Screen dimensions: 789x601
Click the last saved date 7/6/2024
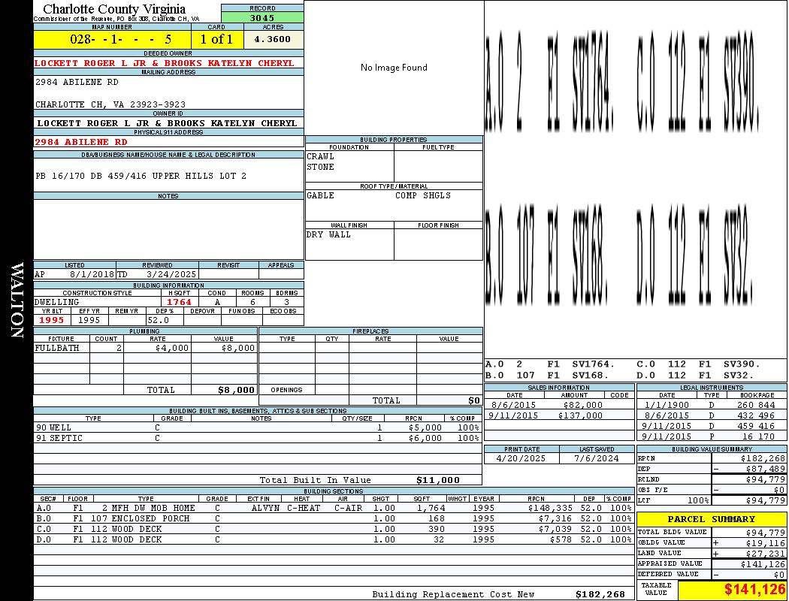tap(597, 458)
